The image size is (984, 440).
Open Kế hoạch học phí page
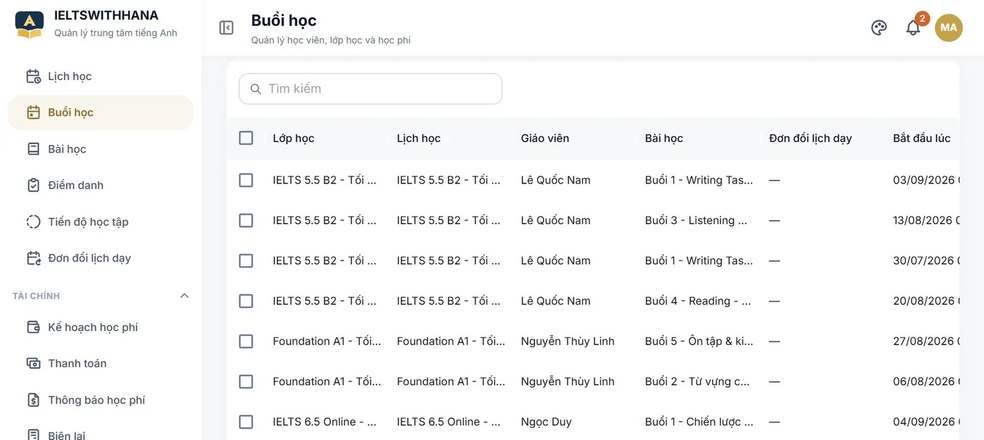click(x=101, y=327)
